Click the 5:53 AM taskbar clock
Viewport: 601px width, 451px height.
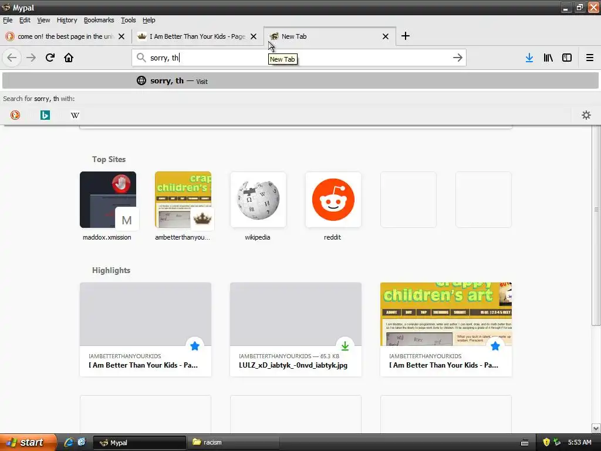pyautogui.click(x=579, y=443)
